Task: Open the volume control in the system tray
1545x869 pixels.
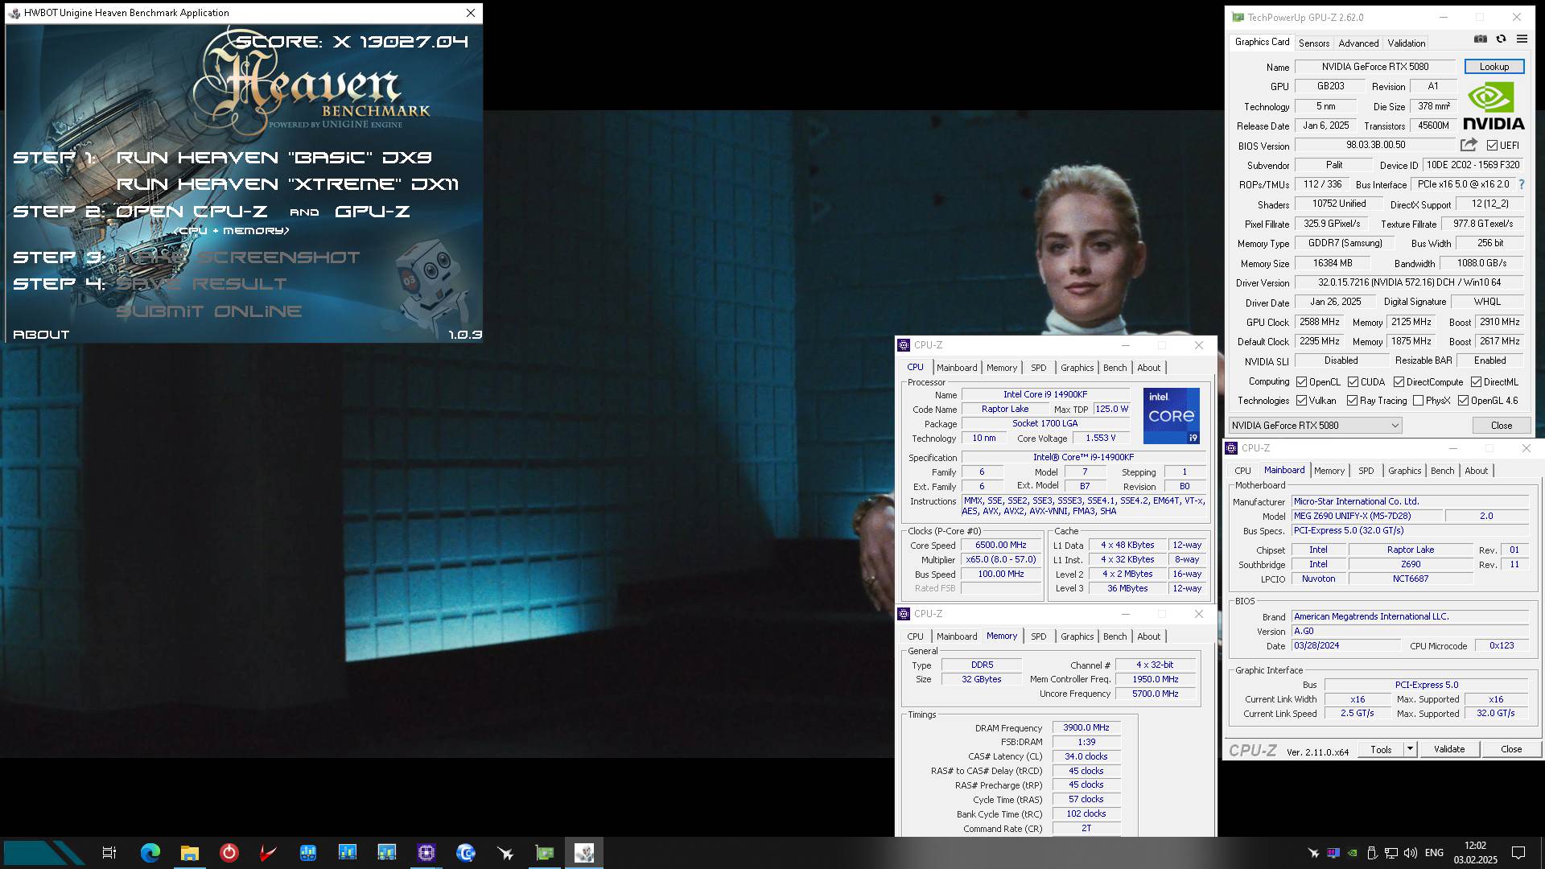Action: coord(1410,853)
